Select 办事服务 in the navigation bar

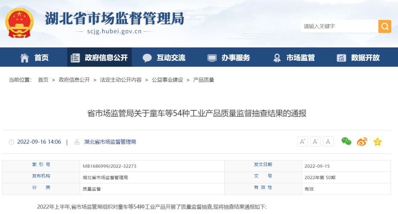pos(229,58)
